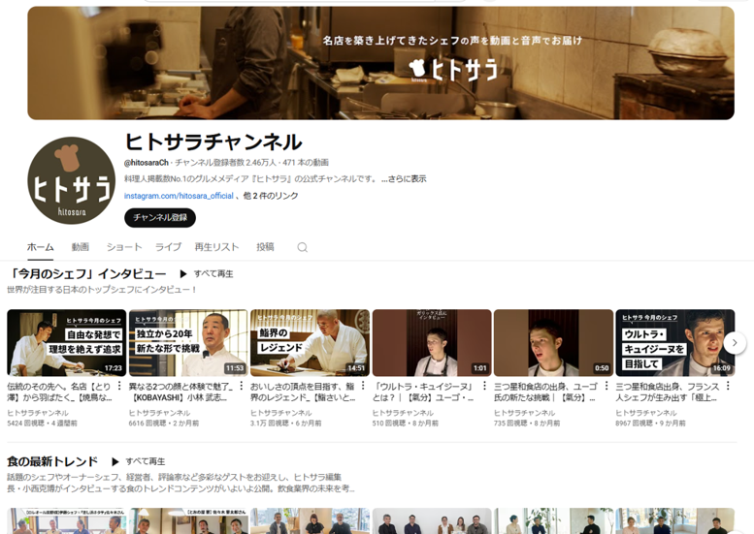The image size is (754, 534).
Task: Open thumbnail 自由な発想で理想を絶えず追求 video
Action: tap(66, 343)
